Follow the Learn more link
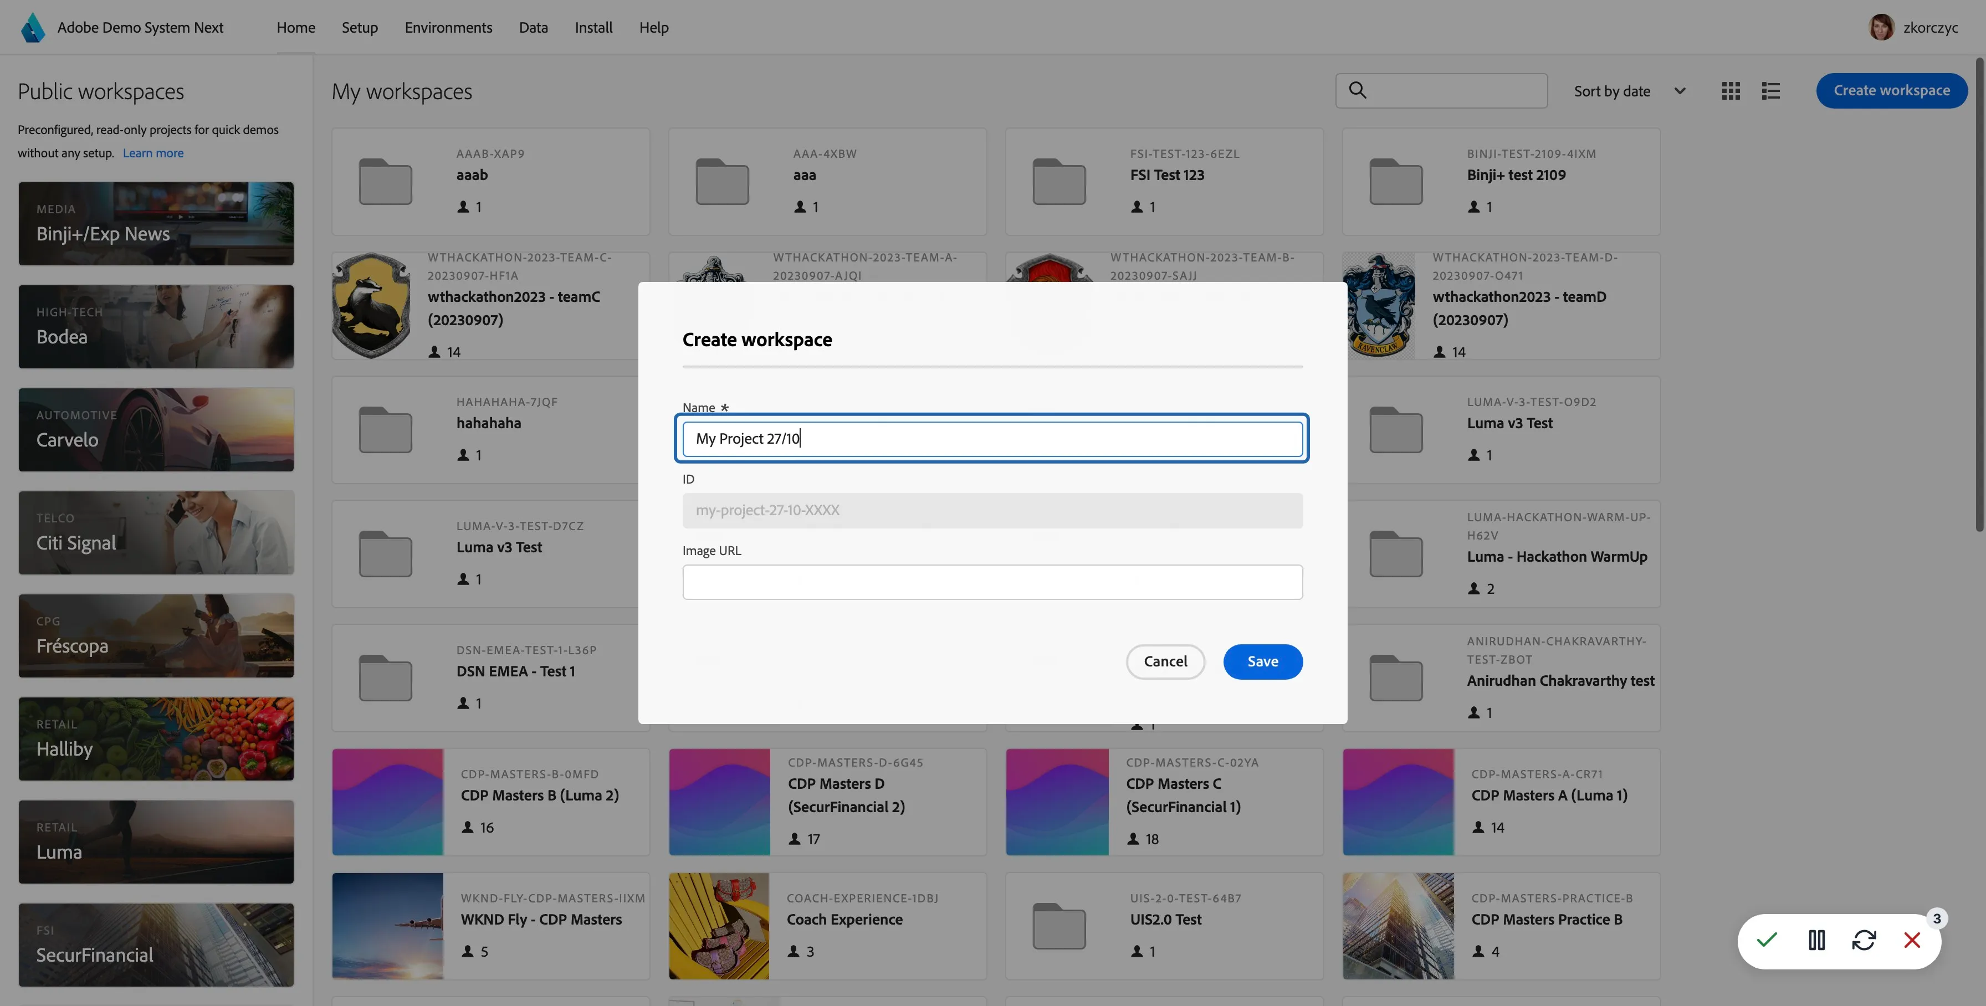The height and width of the screenshot is (1006, 1986). point(153,153)
